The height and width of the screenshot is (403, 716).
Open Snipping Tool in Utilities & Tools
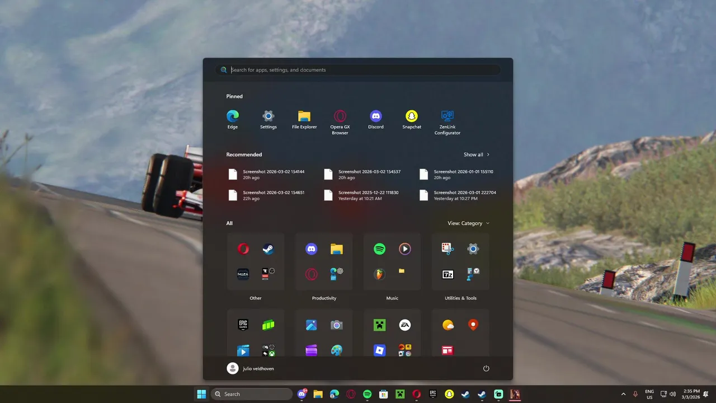point(448,249)
